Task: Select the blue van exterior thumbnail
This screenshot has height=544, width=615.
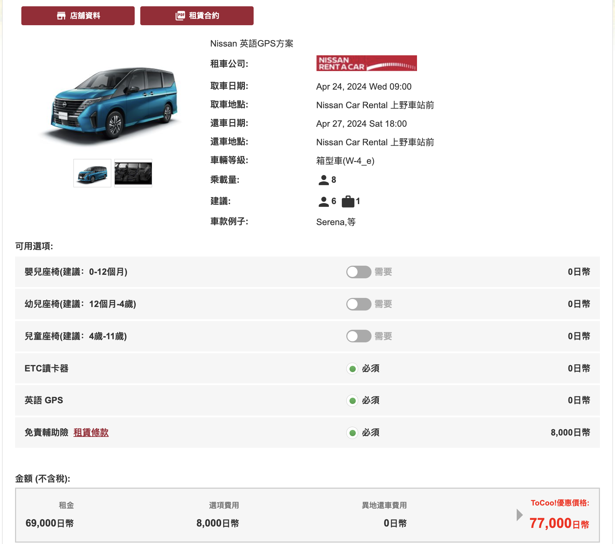Action: point(92,173)
